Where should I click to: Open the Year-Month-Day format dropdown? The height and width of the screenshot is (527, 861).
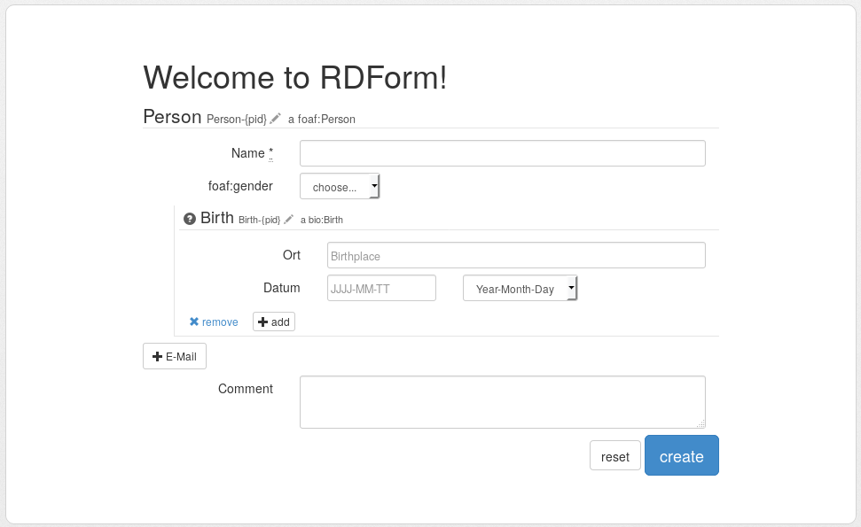tap(520, 288)
